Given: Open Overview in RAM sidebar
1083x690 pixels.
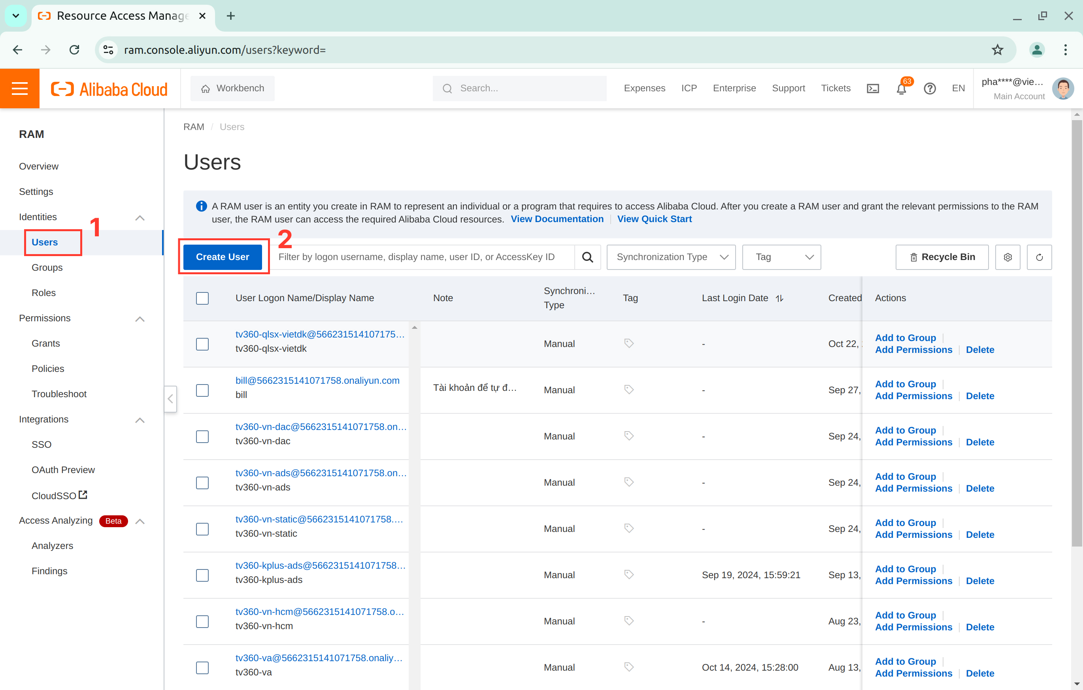Looking at the screenshot, I should pyautogui.click(x=39, y=166).
